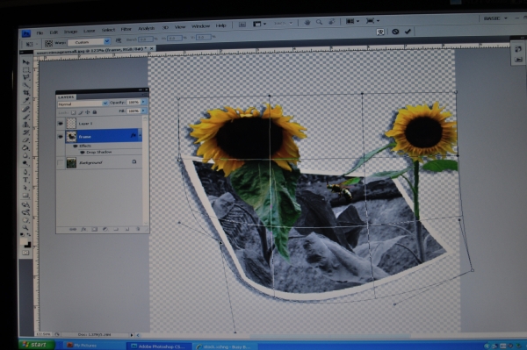The height and width of the screenshot is (350, 527).
Task: Collapse the frame layer effects list
Action: point(140,135)
